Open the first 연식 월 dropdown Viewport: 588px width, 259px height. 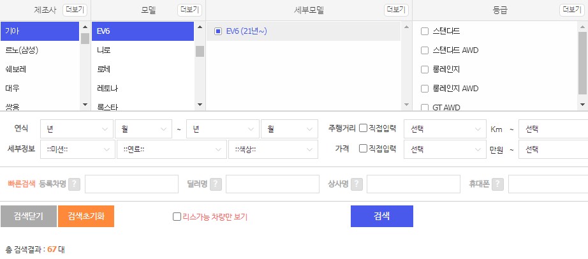click(143, 129)
